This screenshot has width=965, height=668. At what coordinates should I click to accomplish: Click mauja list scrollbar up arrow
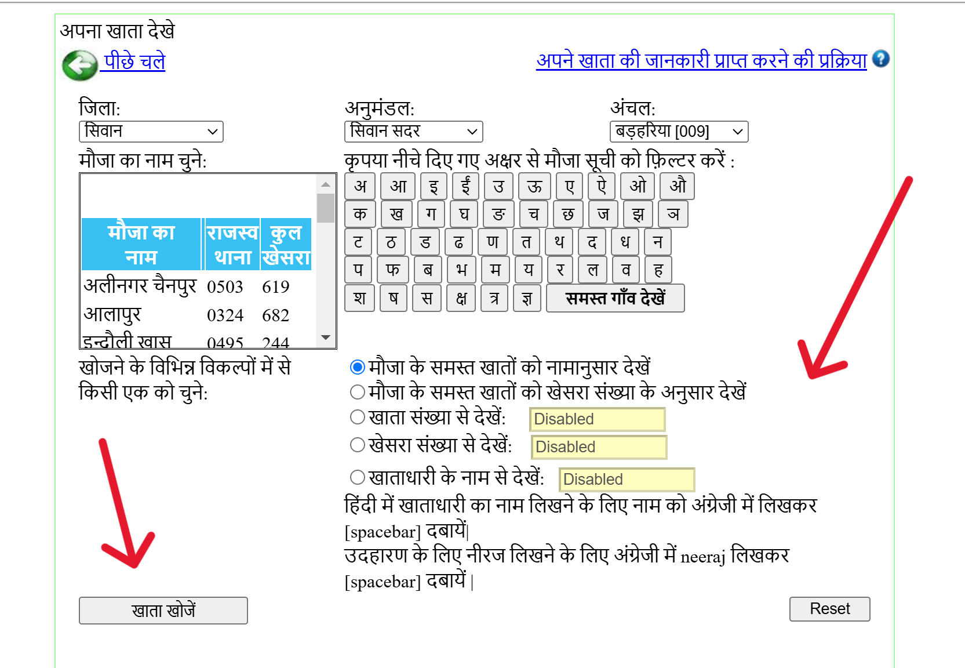click(x=326, y=184)
